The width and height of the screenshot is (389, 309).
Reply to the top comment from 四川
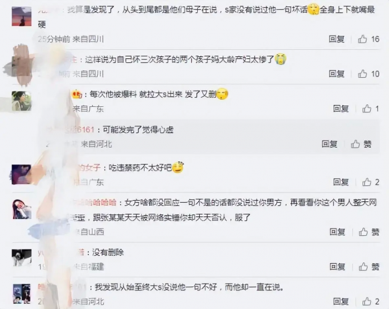[336, 39]
